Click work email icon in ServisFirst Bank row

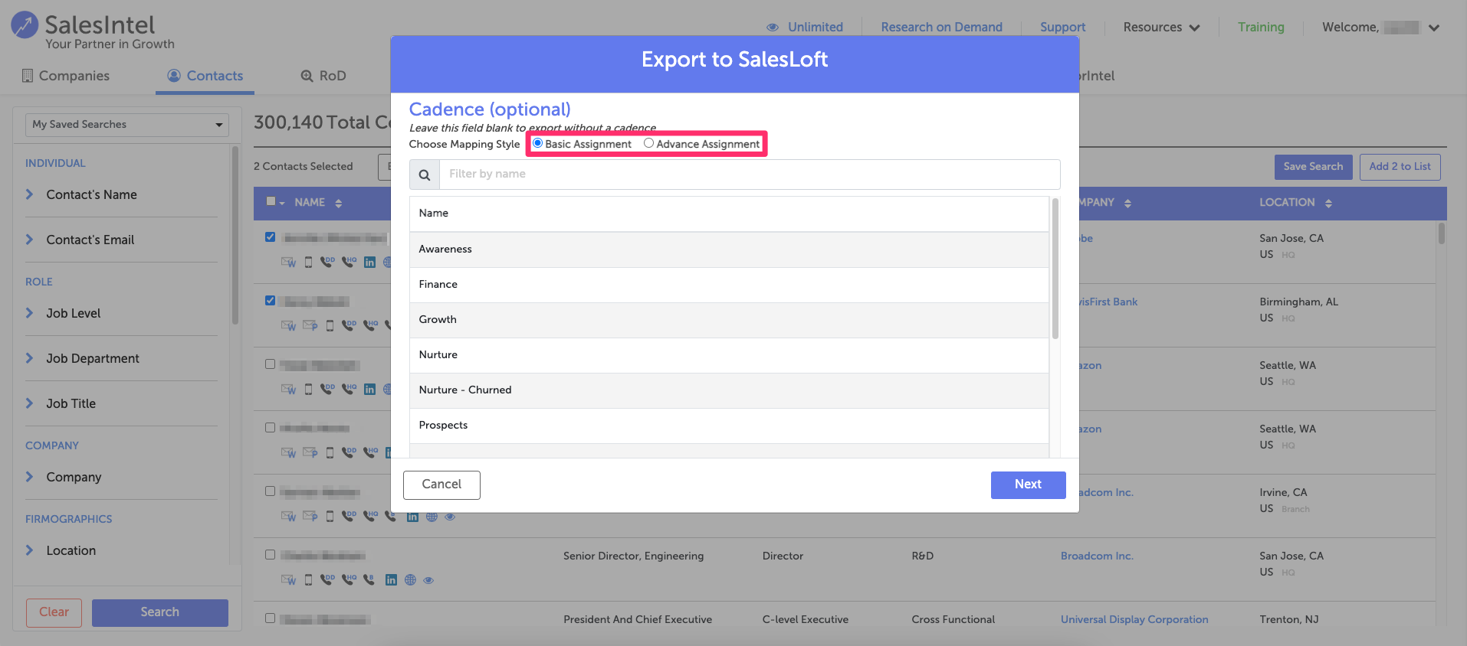[x=288, y=325]
